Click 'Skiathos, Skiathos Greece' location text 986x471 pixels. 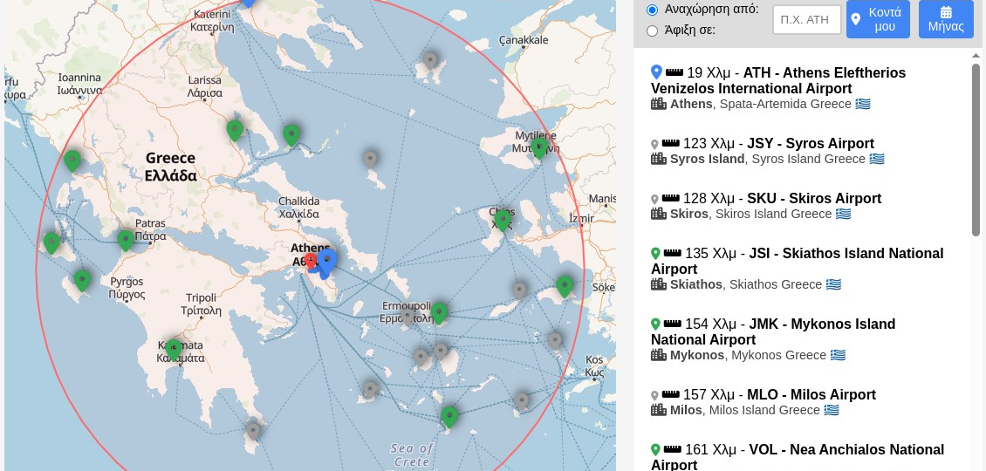coord(746,285)
